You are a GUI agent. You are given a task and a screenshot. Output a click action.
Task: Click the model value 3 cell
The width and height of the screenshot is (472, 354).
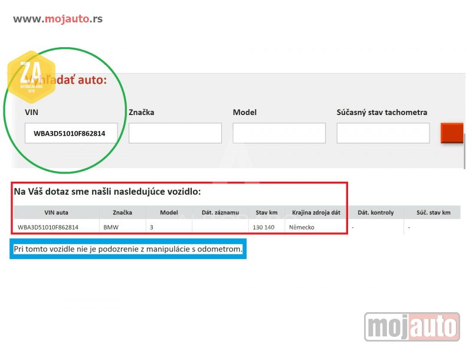coord(169,227)
